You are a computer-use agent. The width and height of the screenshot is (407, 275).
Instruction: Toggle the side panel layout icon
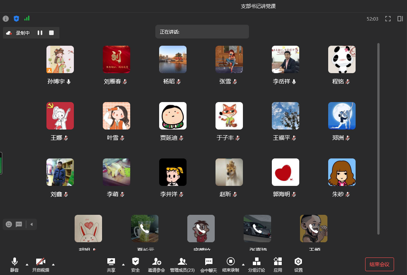point(400,19)
